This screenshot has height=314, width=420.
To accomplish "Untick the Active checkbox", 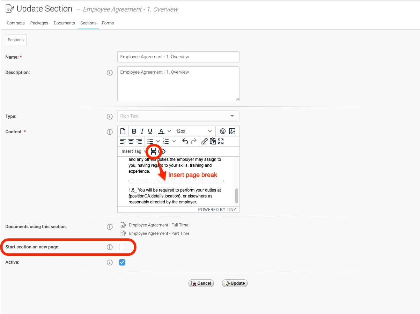I will (x=122, y=262).
